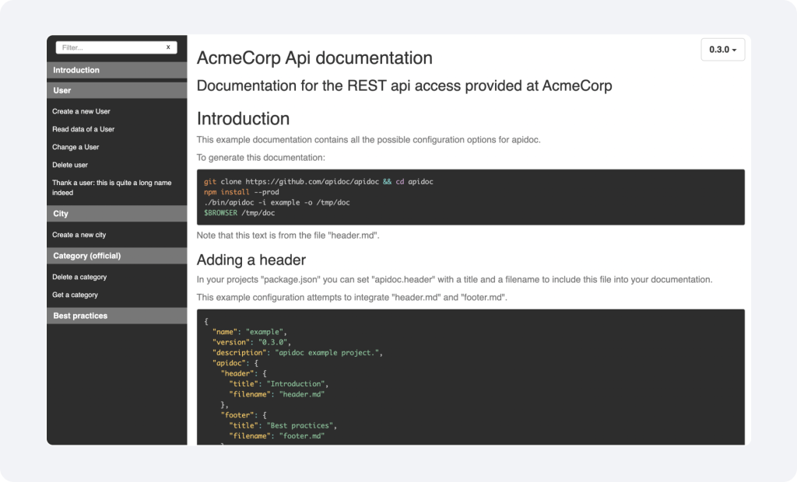Click the AcmeCorp Api documentation title

(314, 58)
